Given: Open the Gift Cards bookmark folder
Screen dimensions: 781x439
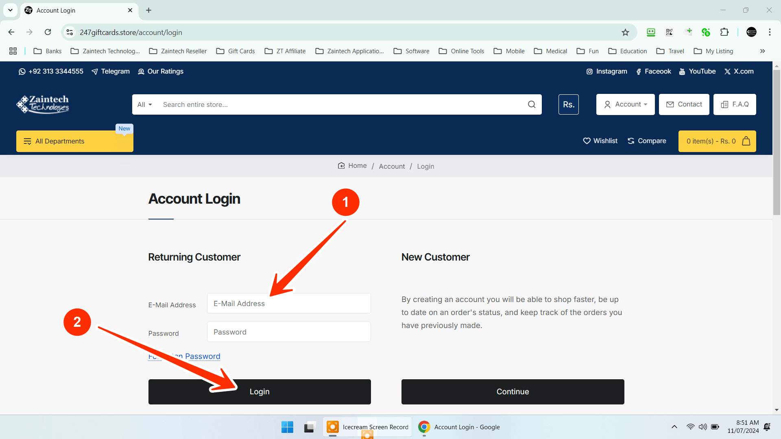Looking at the screenshot, I should pos(236,51).
